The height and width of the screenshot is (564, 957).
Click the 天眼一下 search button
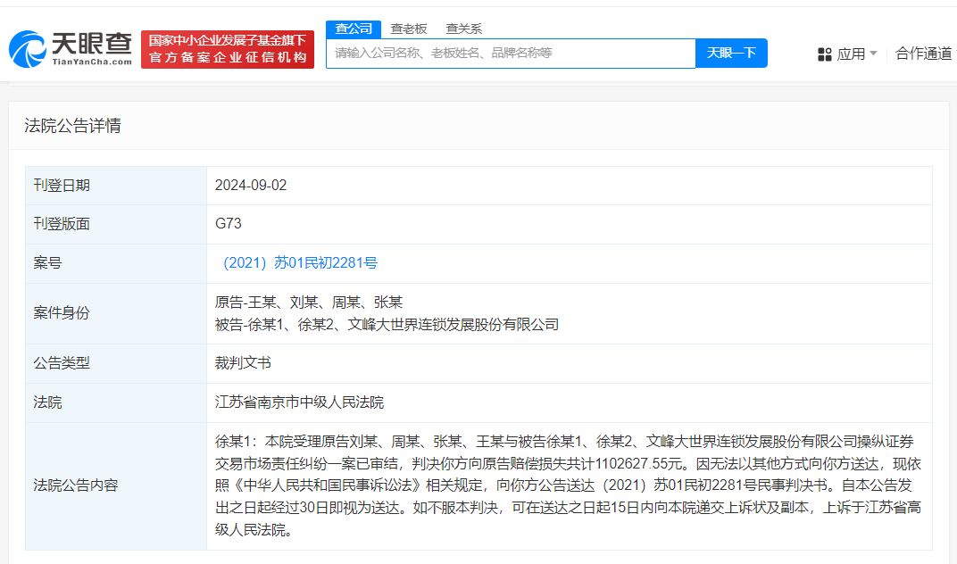coord(731,54)
